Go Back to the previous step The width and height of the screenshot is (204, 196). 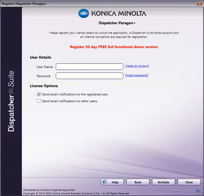pyautogui.click(x=138, y=182)
